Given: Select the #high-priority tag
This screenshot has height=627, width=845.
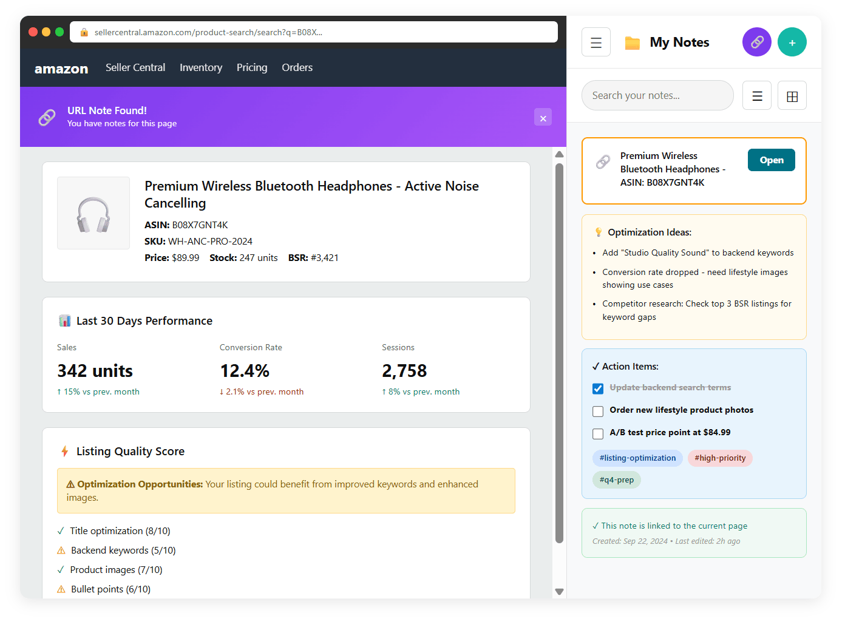Looking at the screenshot, I should point(719,458).
